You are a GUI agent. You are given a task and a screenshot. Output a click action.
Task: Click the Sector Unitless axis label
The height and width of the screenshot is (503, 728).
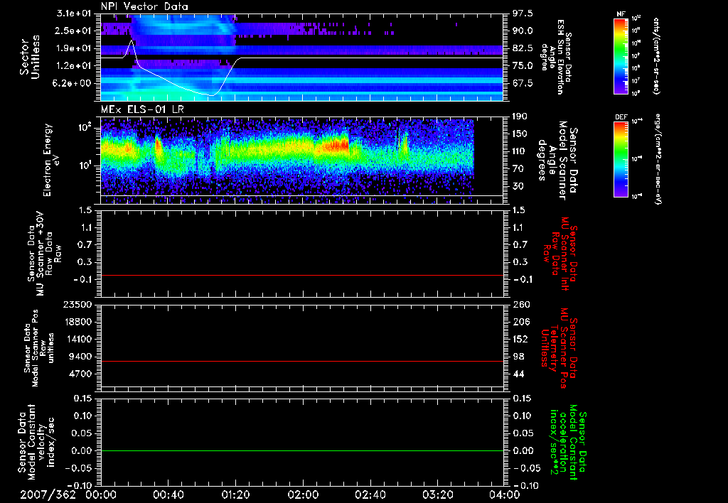pyautogui.click(x=29, y=58)
